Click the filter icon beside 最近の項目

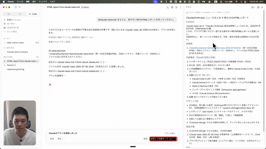point(37,57)
